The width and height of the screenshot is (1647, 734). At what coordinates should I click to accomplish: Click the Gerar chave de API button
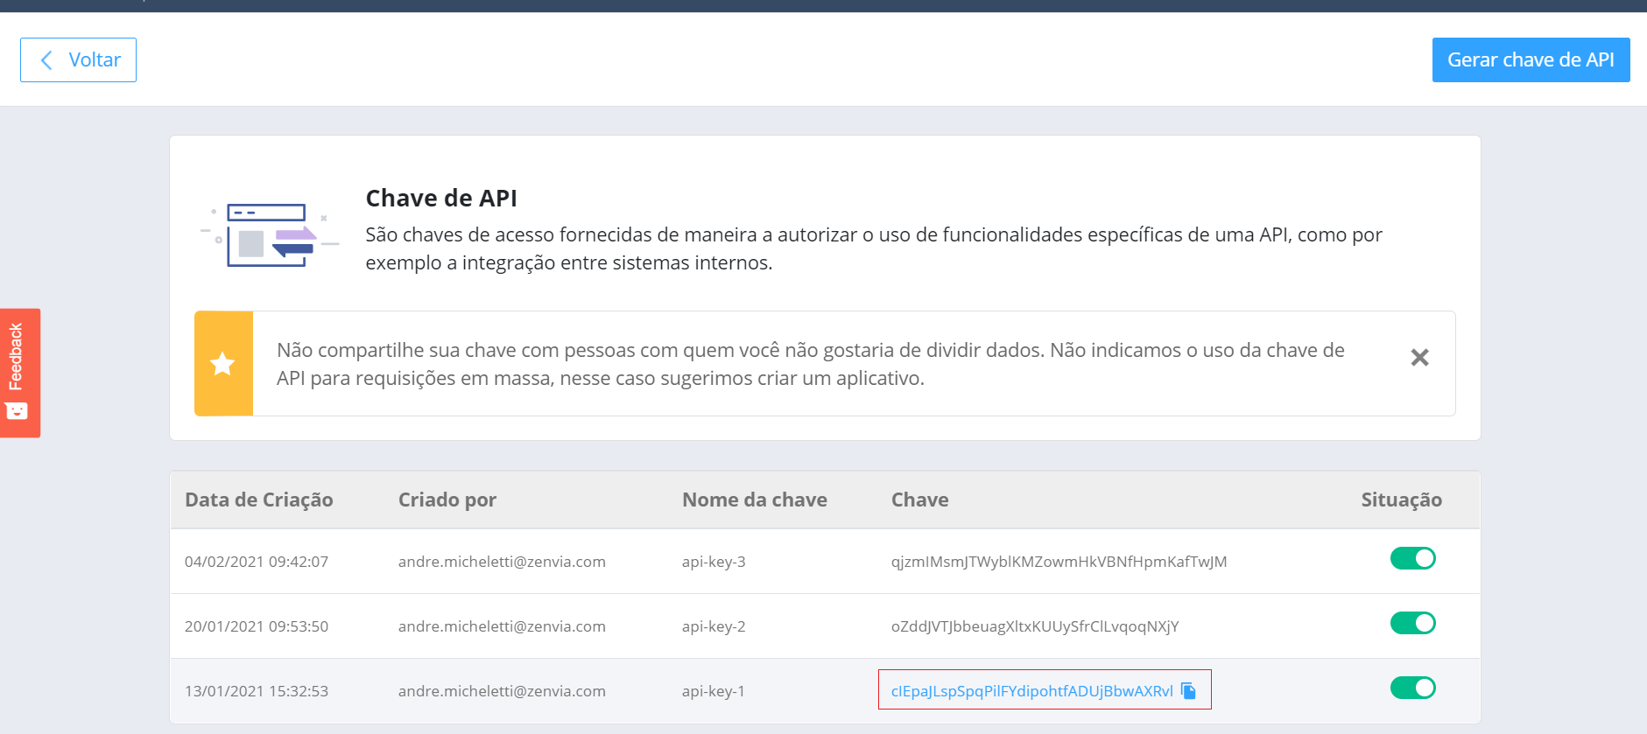coord(1531,59)
